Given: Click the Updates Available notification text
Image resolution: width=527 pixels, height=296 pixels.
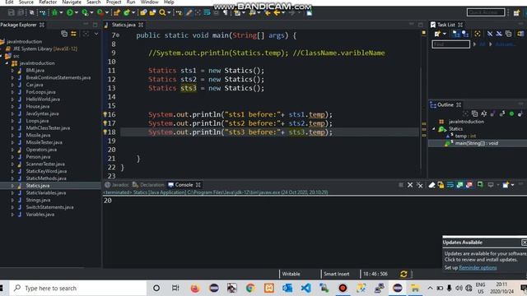Looking at the screenshot, I should [x=462, y=243].
